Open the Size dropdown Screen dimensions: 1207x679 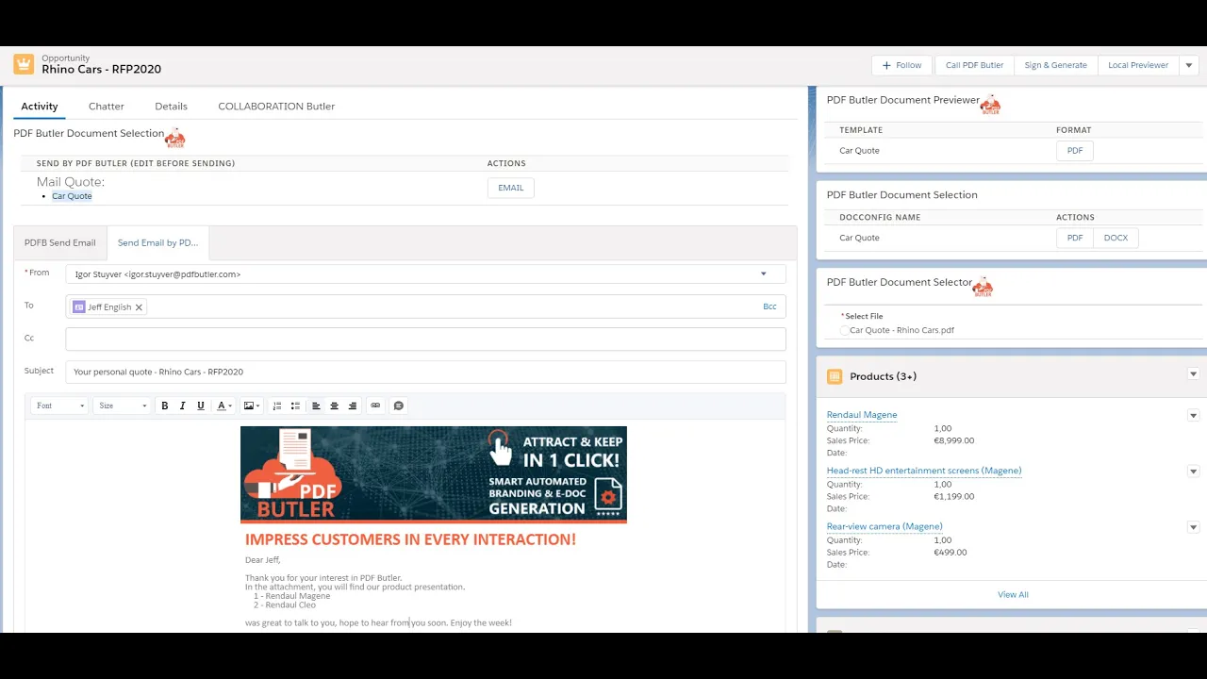click(x=123, y=406)
